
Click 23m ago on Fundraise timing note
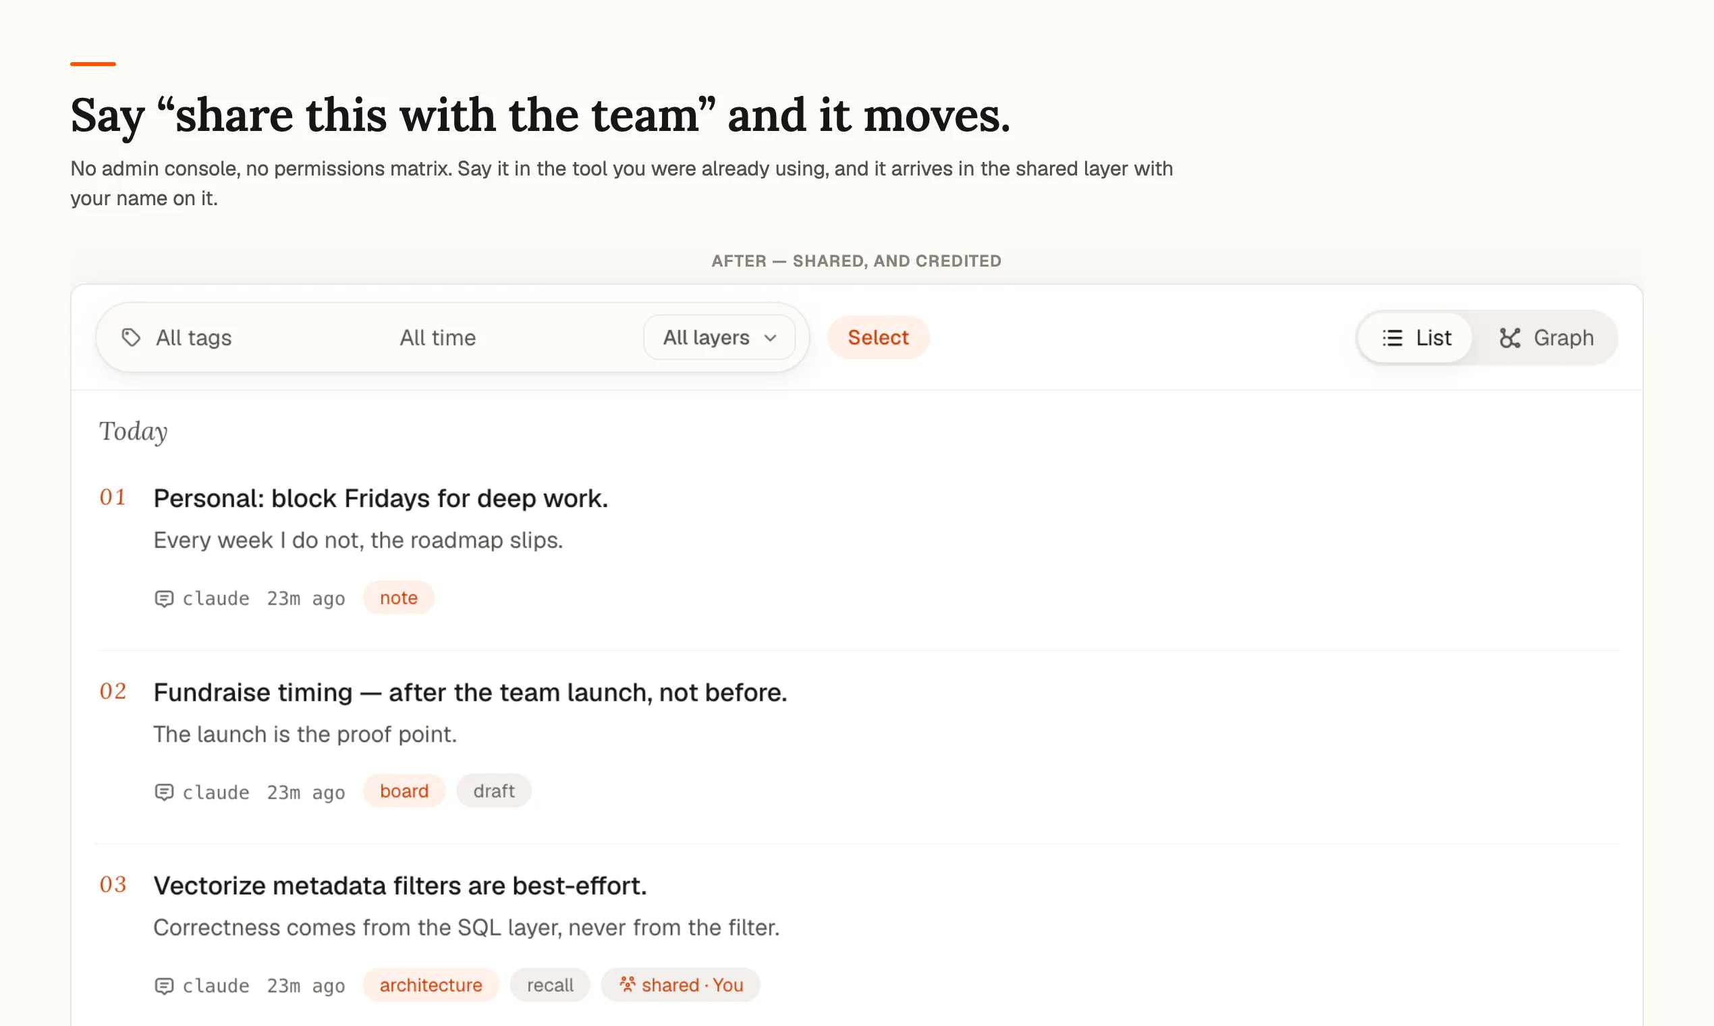306,792
